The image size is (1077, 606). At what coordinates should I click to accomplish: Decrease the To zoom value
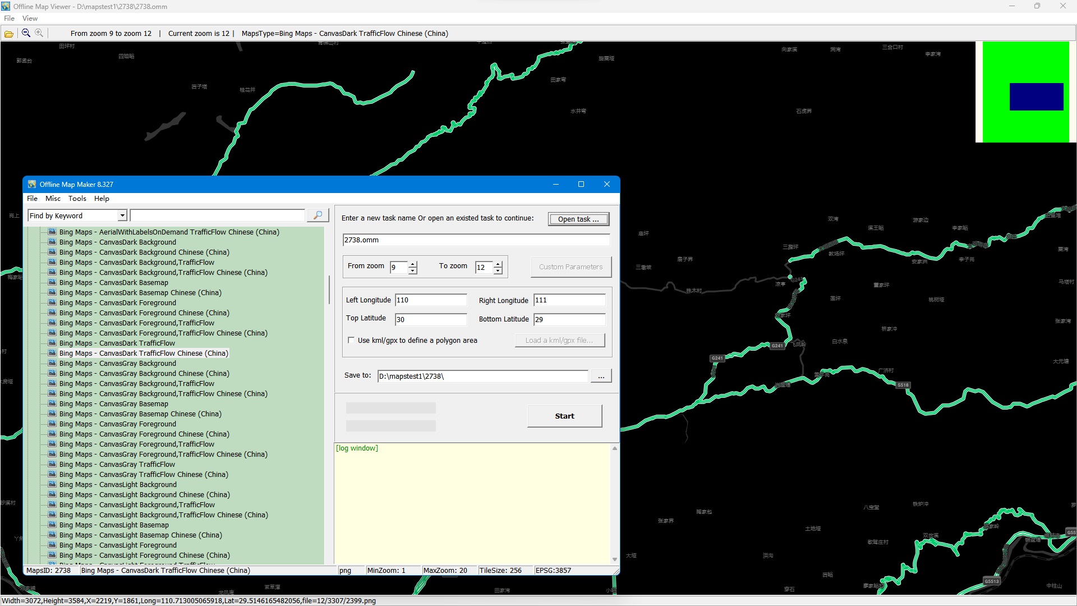498,270
